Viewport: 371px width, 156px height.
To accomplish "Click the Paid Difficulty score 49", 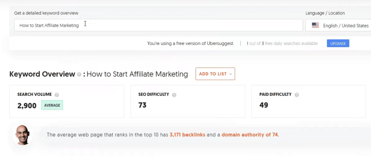I will click(x=264, y=105).
